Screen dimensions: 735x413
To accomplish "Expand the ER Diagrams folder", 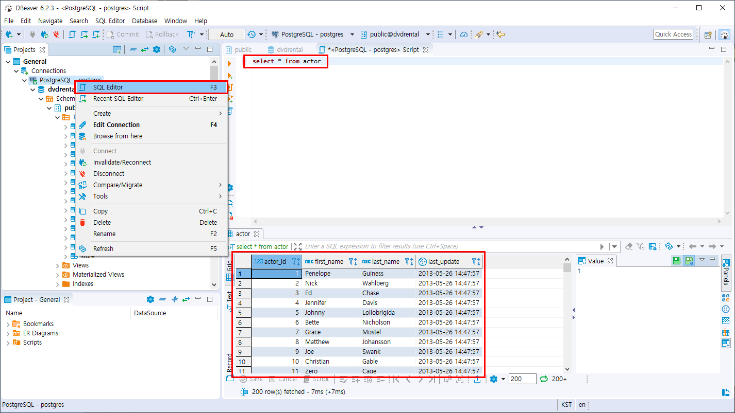I will [x=8, y=333].
